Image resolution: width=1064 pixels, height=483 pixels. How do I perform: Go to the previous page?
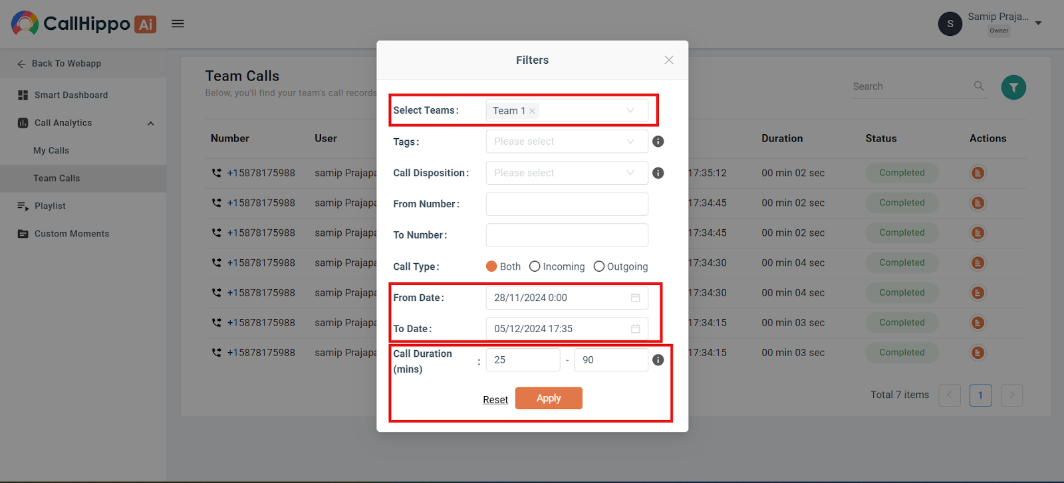pos(950,395)
